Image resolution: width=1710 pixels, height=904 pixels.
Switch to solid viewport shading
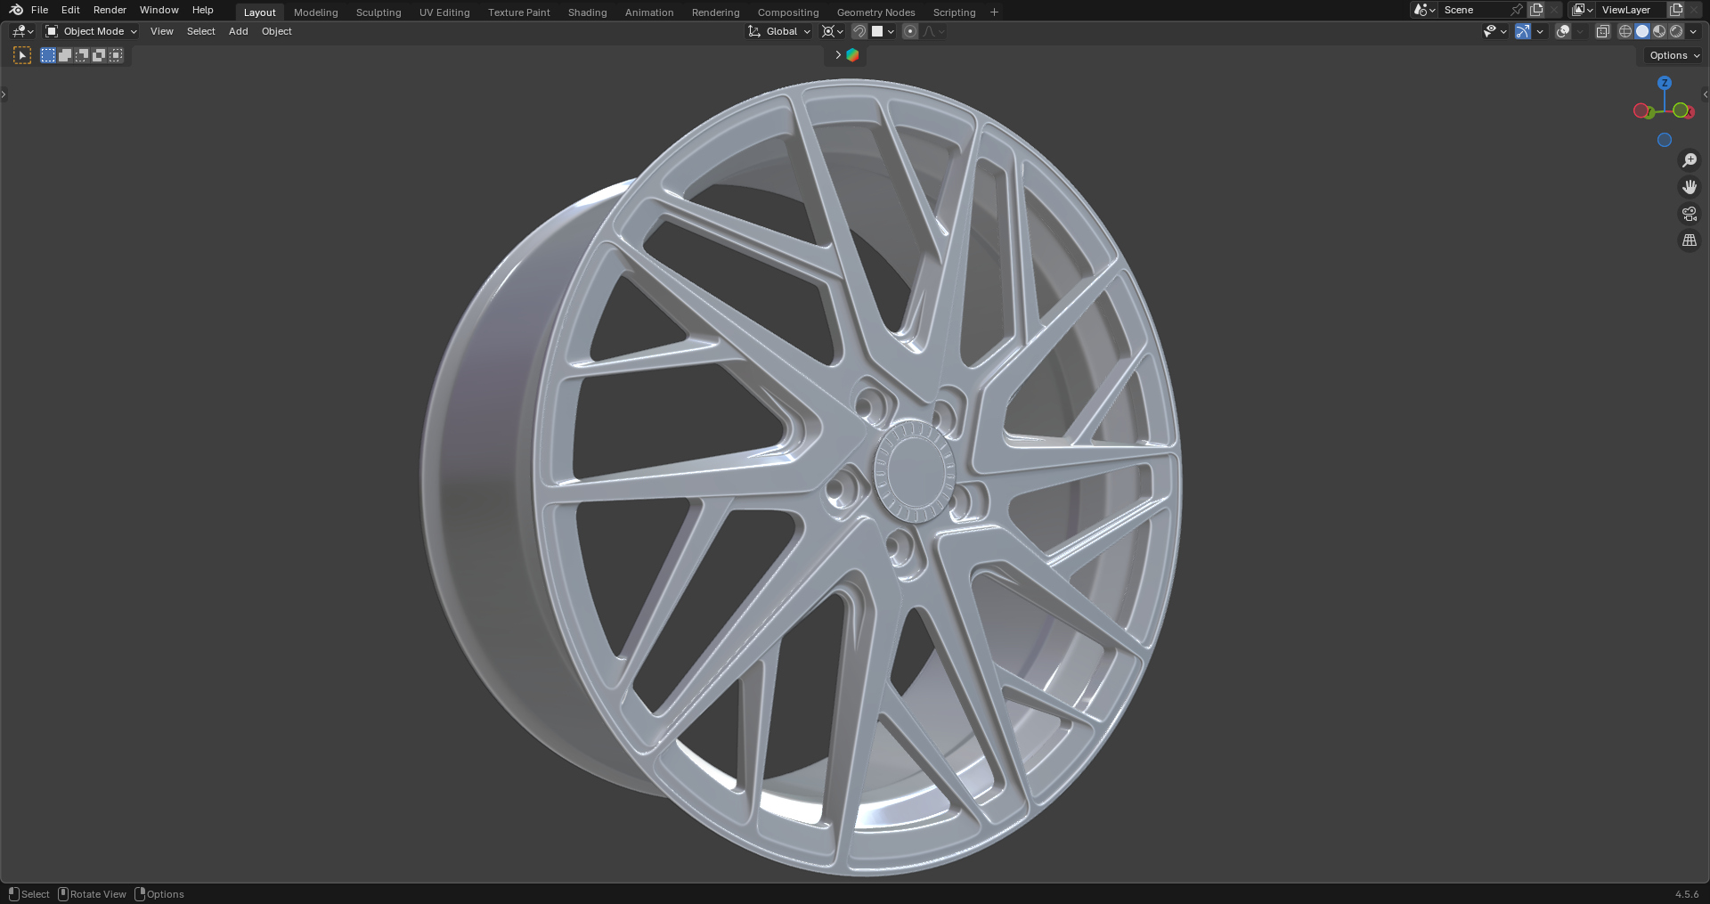point(1642,31)
